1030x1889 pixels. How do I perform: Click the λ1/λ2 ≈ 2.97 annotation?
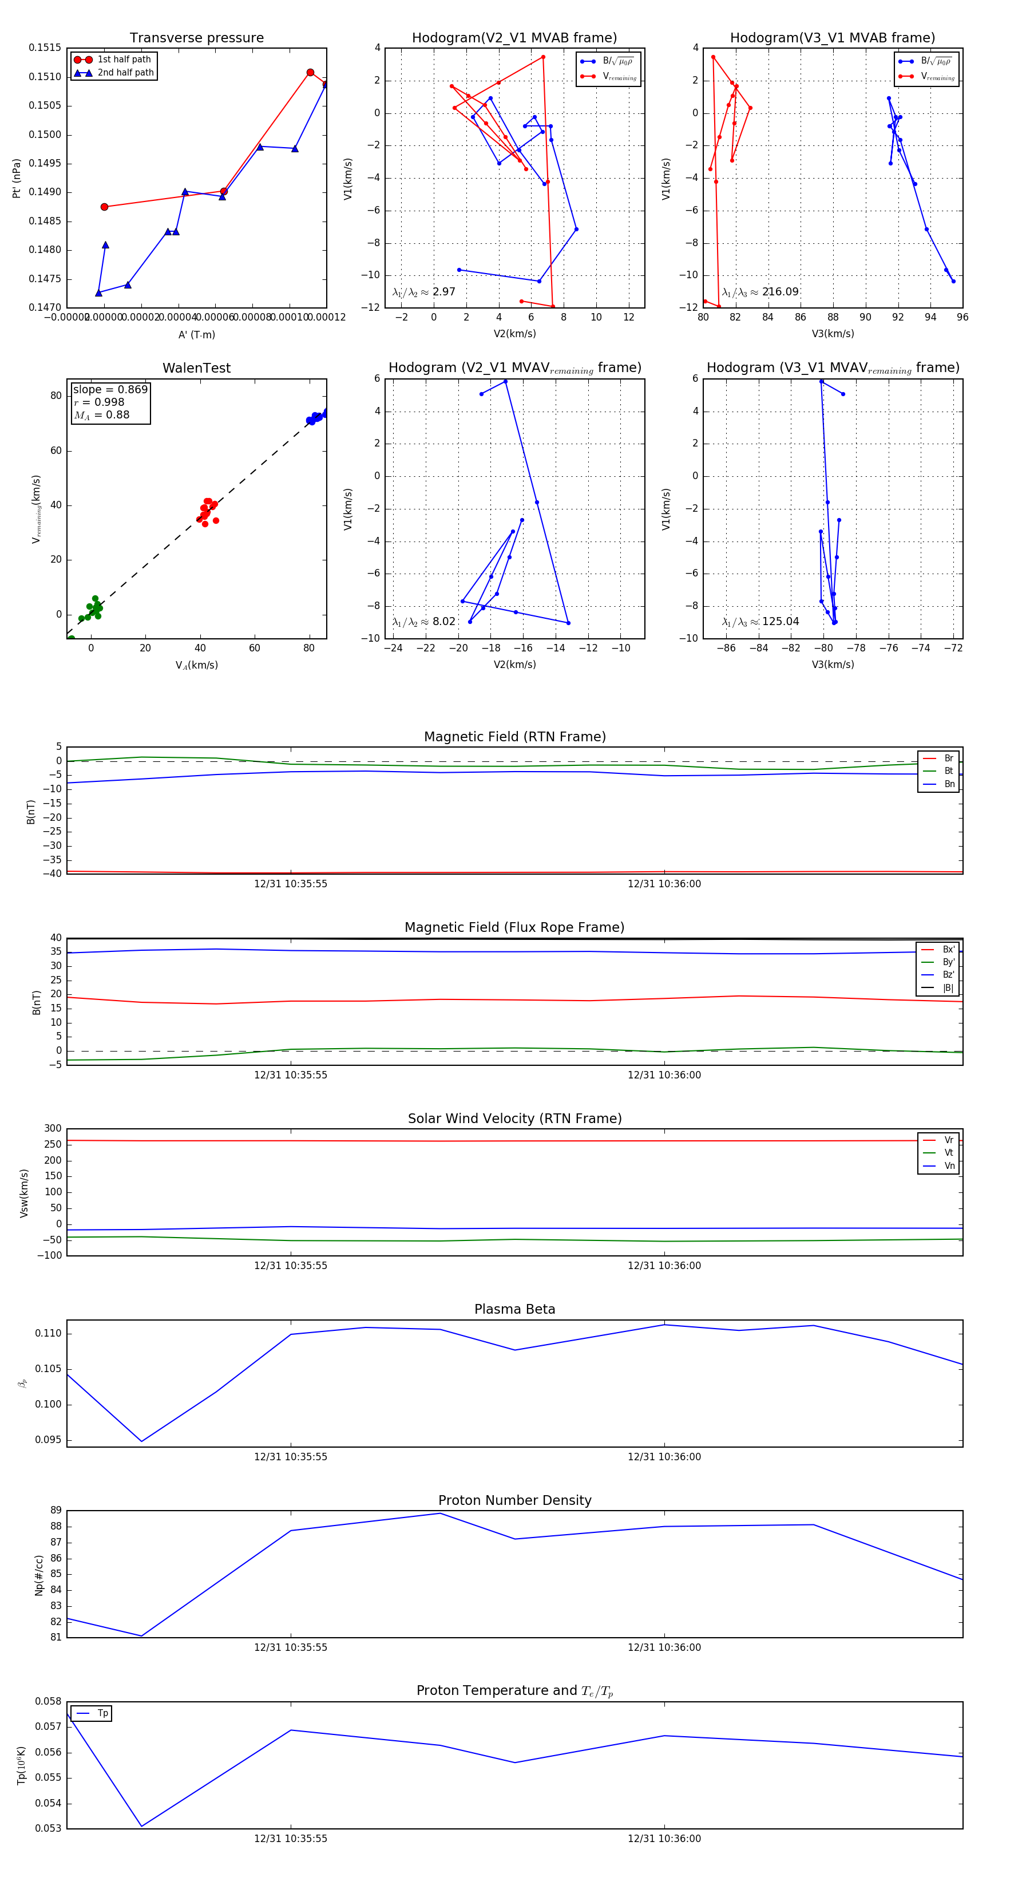point(423,292)
